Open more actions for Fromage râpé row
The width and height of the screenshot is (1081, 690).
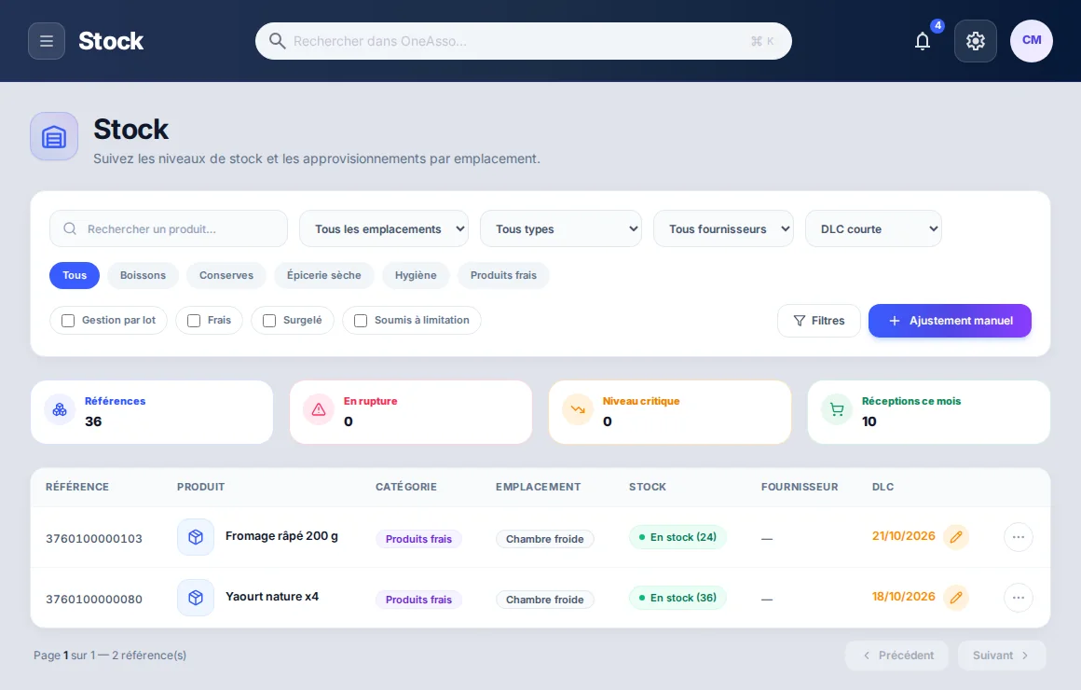(1019, 537)
